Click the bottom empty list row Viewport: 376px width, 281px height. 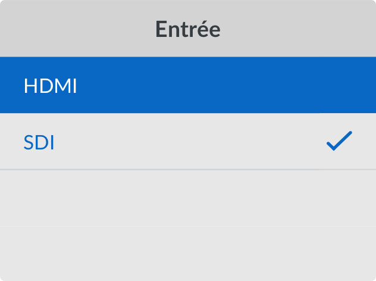coord(188,253)
